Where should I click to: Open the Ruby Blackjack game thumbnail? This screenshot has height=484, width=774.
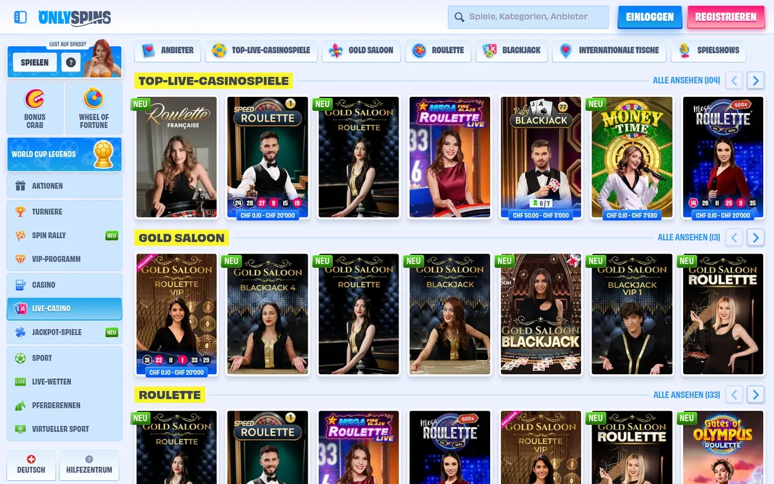click(541, 157)
